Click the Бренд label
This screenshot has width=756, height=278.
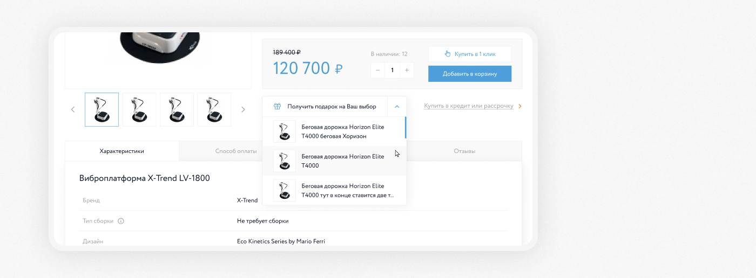(x=91, y=200)
